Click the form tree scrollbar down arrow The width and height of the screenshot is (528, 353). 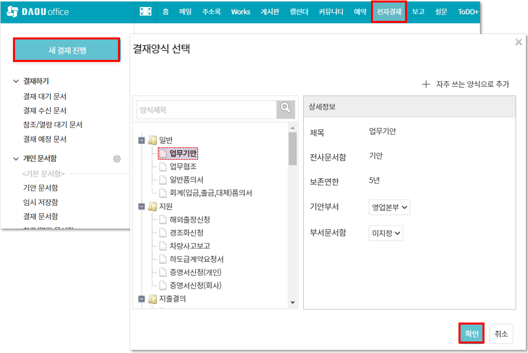pyautogui.click(x=293, y=303)
